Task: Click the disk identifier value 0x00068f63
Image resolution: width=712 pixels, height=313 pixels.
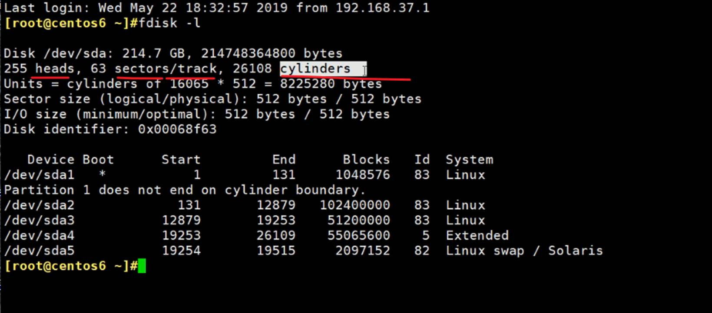Action: [177, 129]
